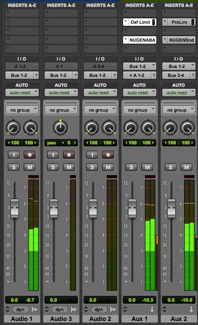
Task: Enable input monitoring on Audio 3
Action: click(x=53, y=155)
